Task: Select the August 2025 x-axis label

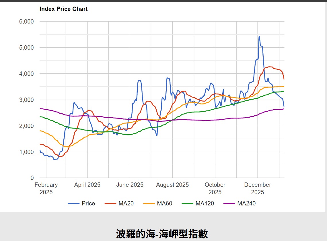Action: coord(172,185)
